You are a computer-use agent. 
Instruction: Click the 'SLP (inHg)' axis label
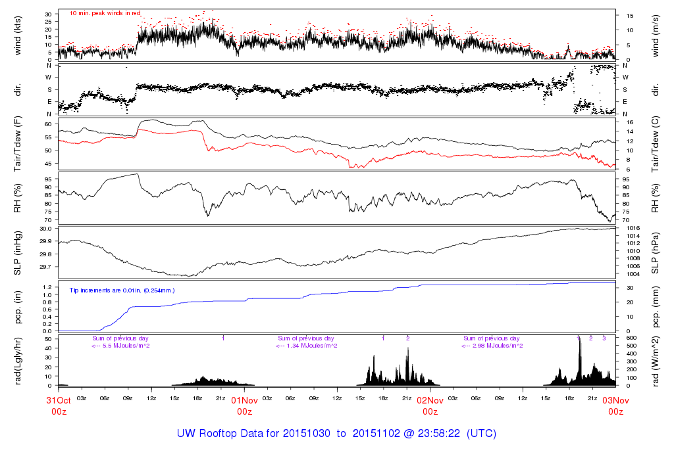(18, 253)
